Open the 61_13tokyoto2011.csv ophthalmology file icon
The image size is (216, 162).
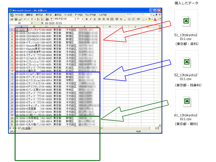(x=186, y=101)
